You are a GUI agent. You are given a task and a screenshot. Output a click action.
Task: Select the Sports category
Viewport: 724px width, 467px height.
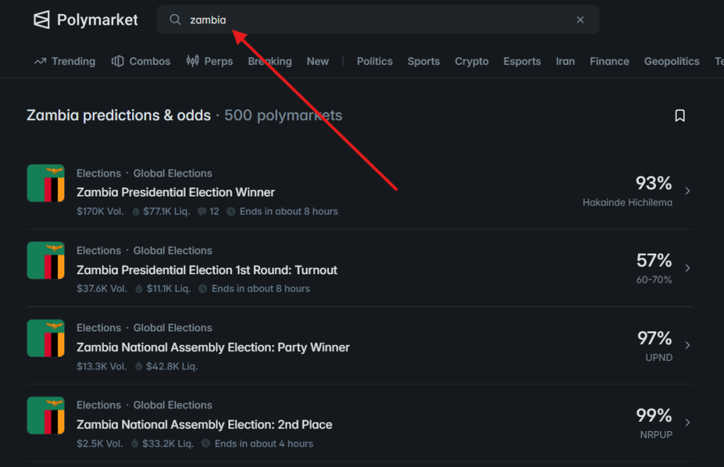pyautogui.click(x=424, y=61)
